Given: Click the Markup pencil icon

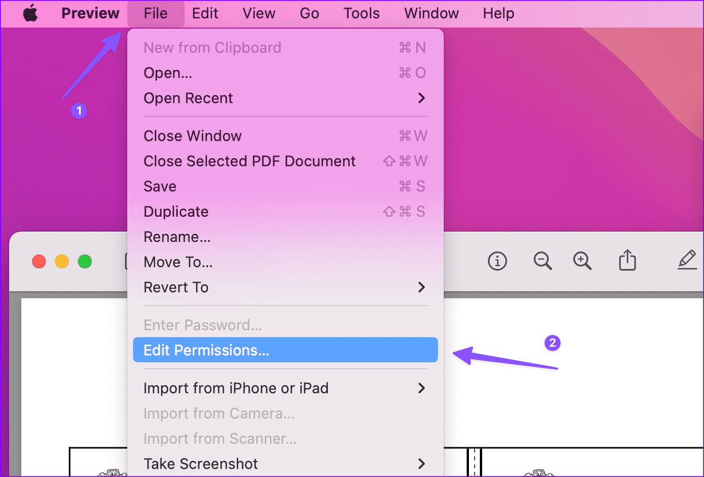Looking at the screenshot, I should coord(686,260).
